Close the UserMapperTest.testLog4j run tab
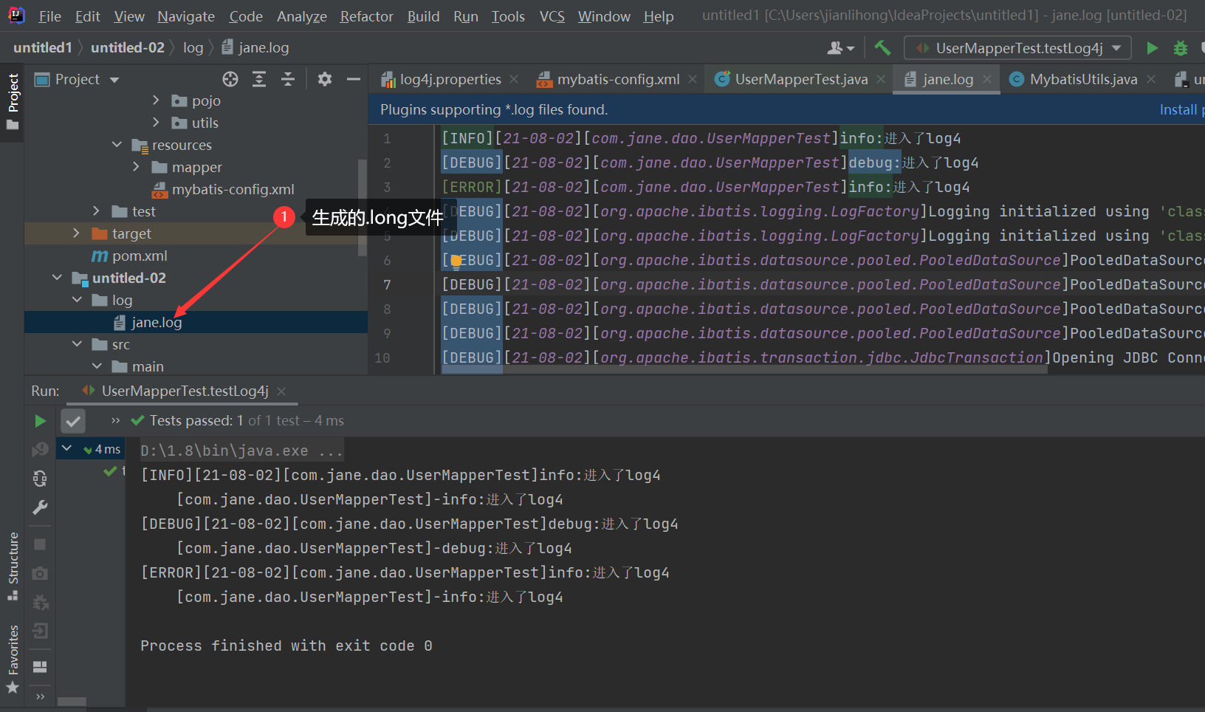 [x=281, y=391]
